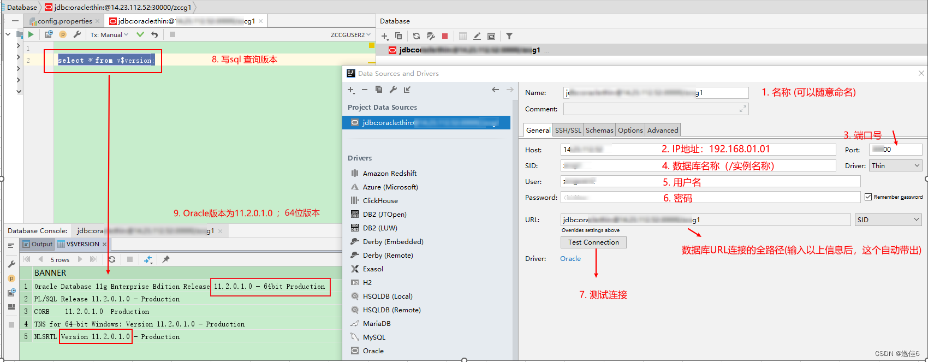Run the SQL query with green Execute arrow

tap(31, 34)
